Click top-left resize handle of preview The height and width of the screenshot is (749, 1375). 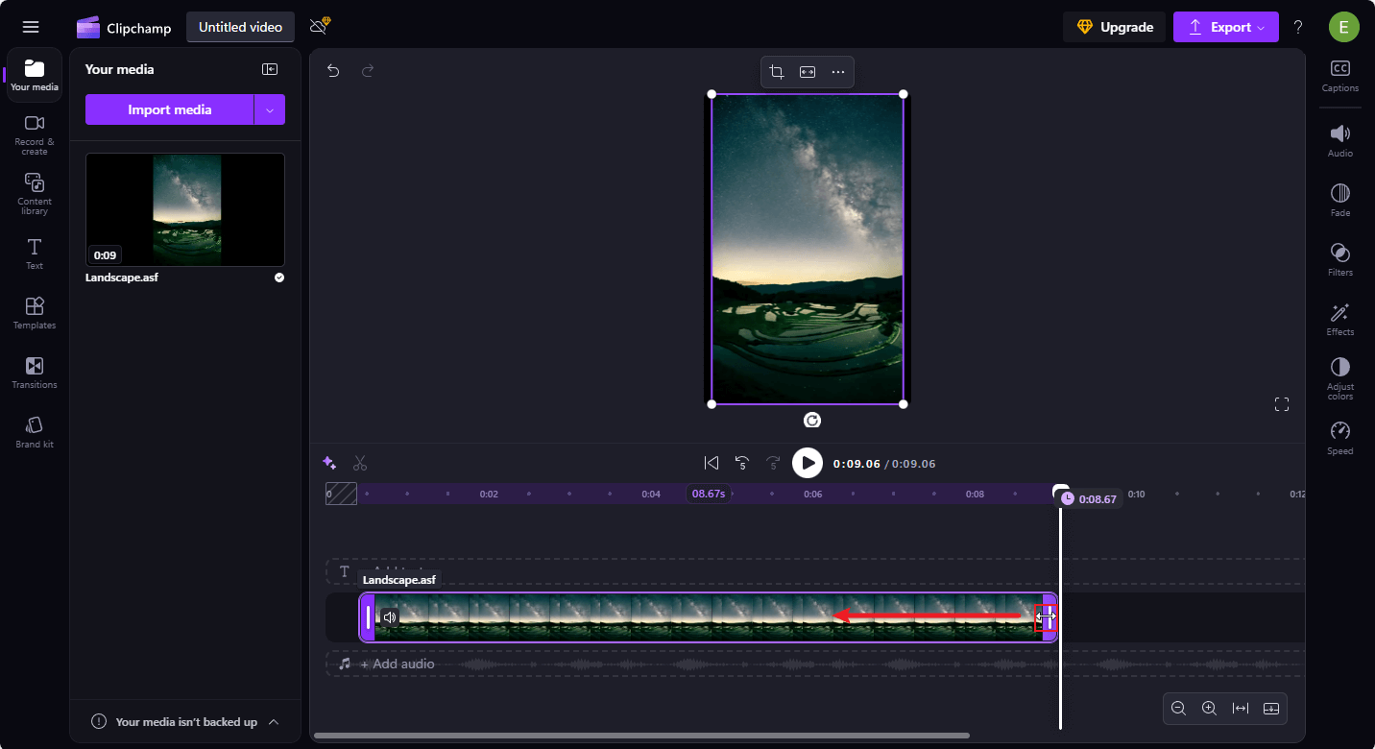click(712, 94)
